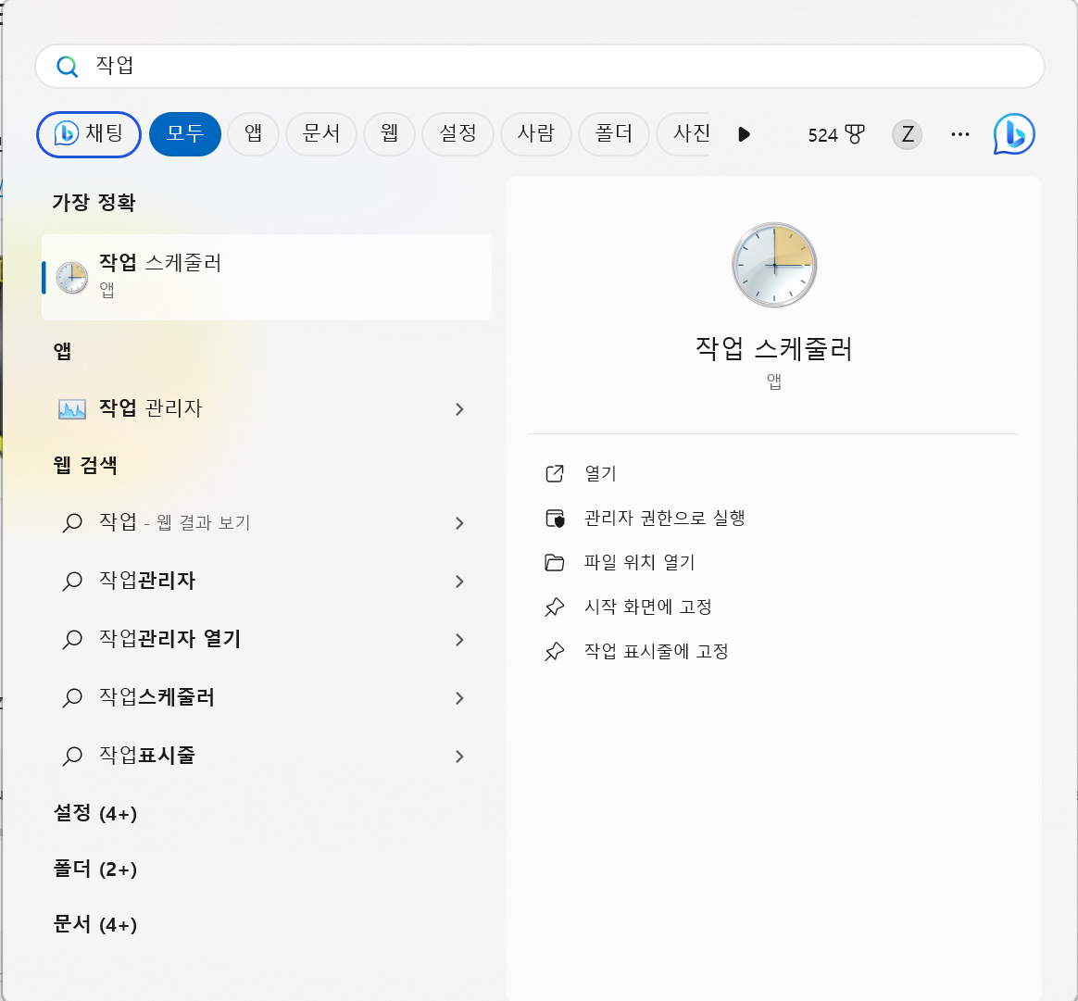Show the 설정 (4+) results group

(x=95, y=813)
